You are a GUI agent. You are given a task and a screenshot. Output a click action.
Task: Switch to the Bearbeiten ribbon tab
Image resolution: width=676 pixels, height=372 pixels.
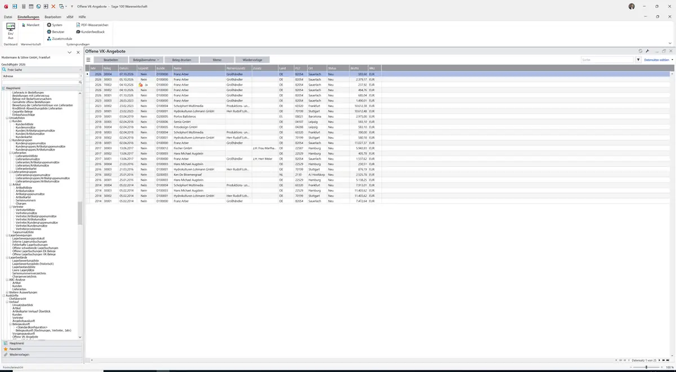[53, 17]
